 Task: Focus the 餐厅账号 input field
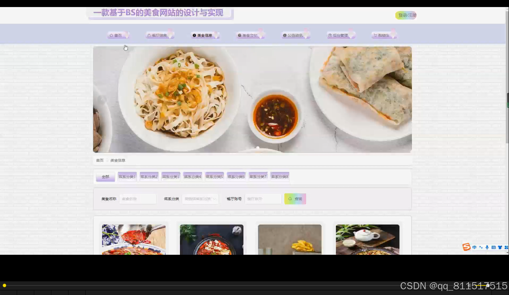(263, 199)
